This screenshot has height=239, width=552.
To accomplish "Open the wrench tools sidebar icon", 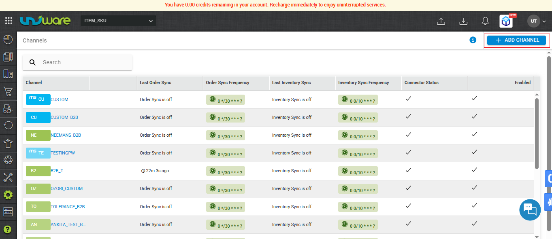I will point(8,177).
